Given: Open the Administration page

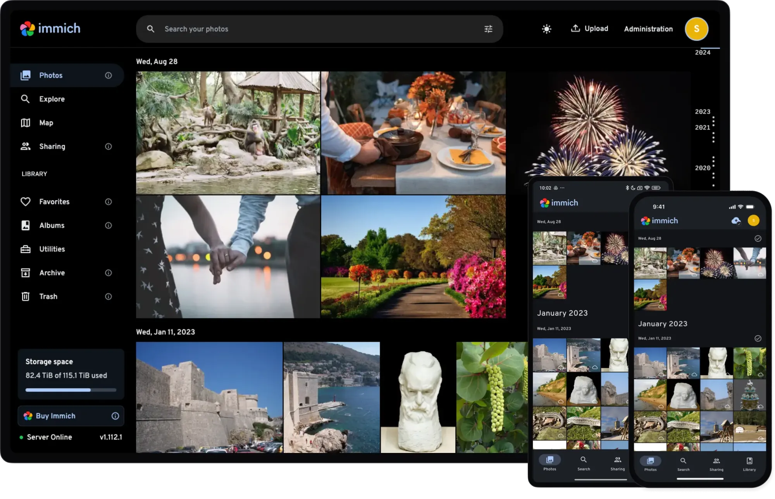Looking at the screenshot, I should coord(648,29).
